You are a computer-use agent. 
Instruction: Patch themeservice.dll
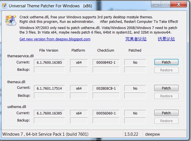tap(166, 62)
